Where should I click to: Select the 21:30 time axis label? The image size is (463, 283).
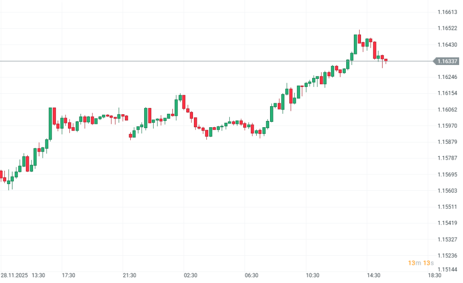point(130,275)
